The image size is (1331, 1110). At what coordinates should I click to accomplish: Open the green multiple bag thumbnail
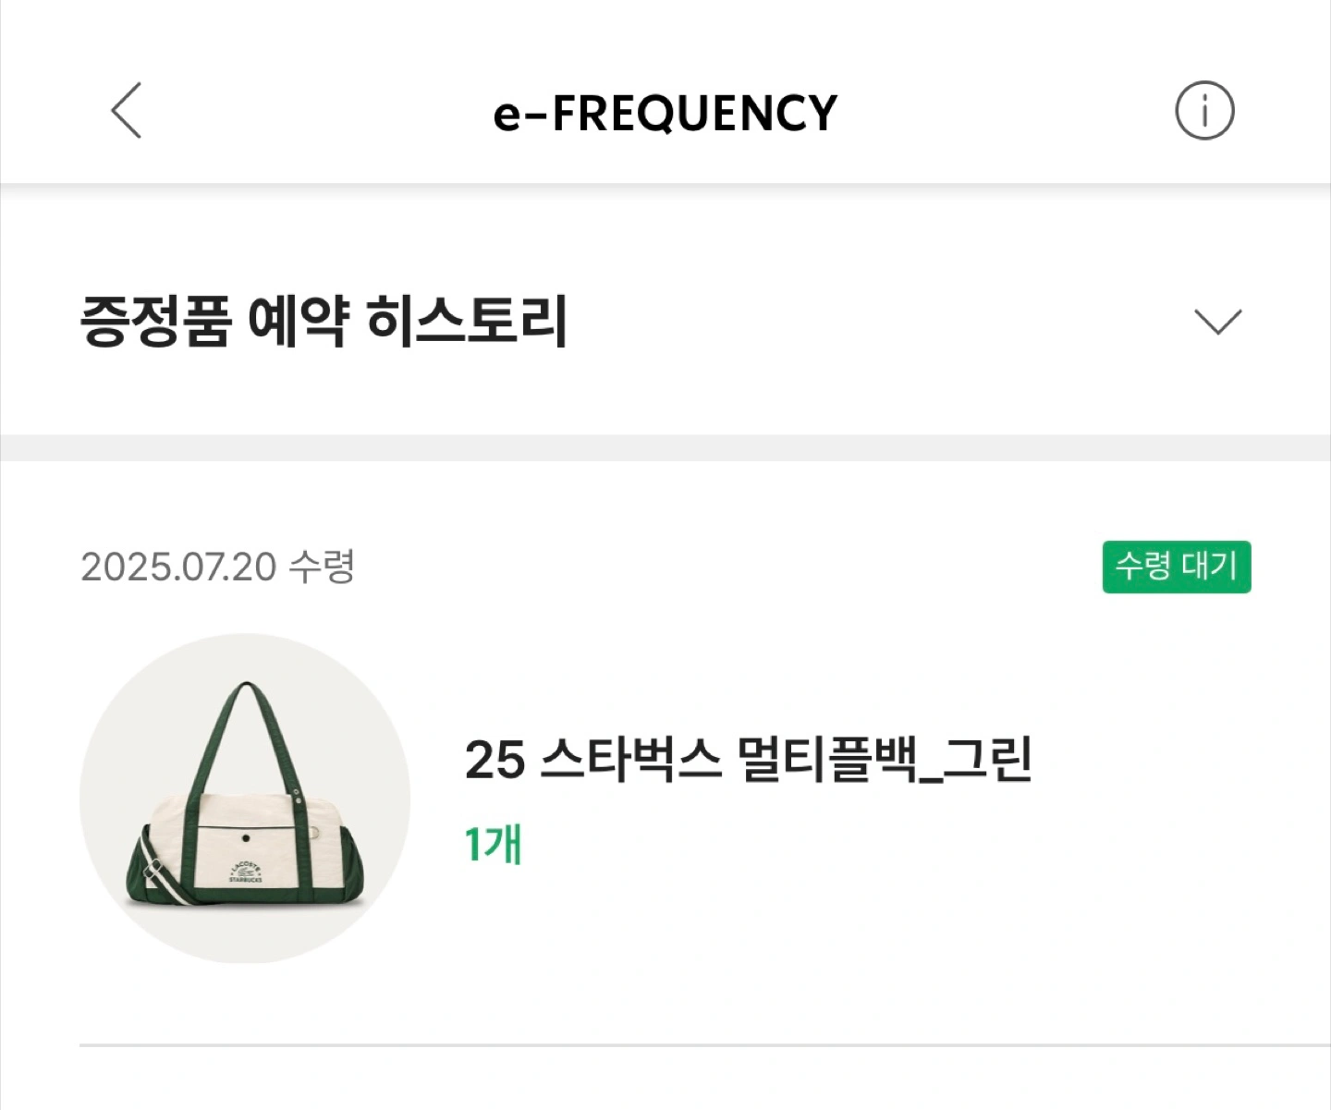[245, 799]
